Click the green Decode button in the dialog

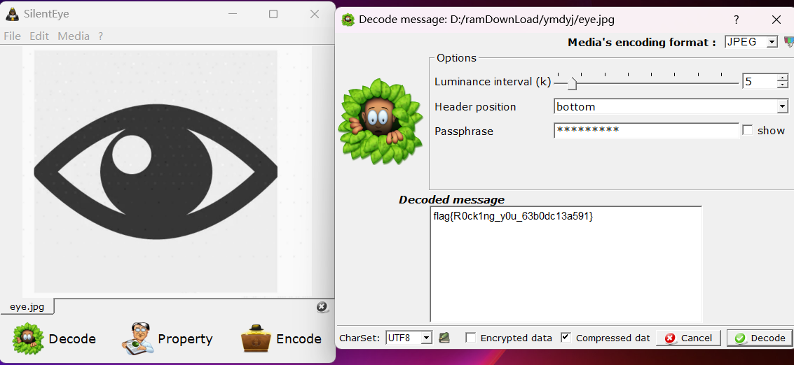tap(760, 338)
